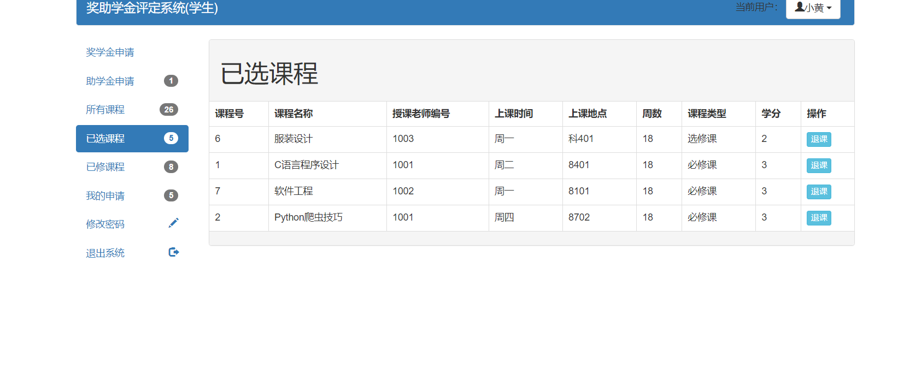Click the 奖助学金评定系统(学生) title
This screenshot has width=898, height=374.
(152, 8)
